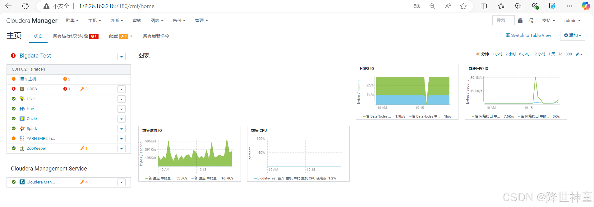Open the translate icon in the address bar
Viewport: 594px width, 207px height.
pos(417,6)
